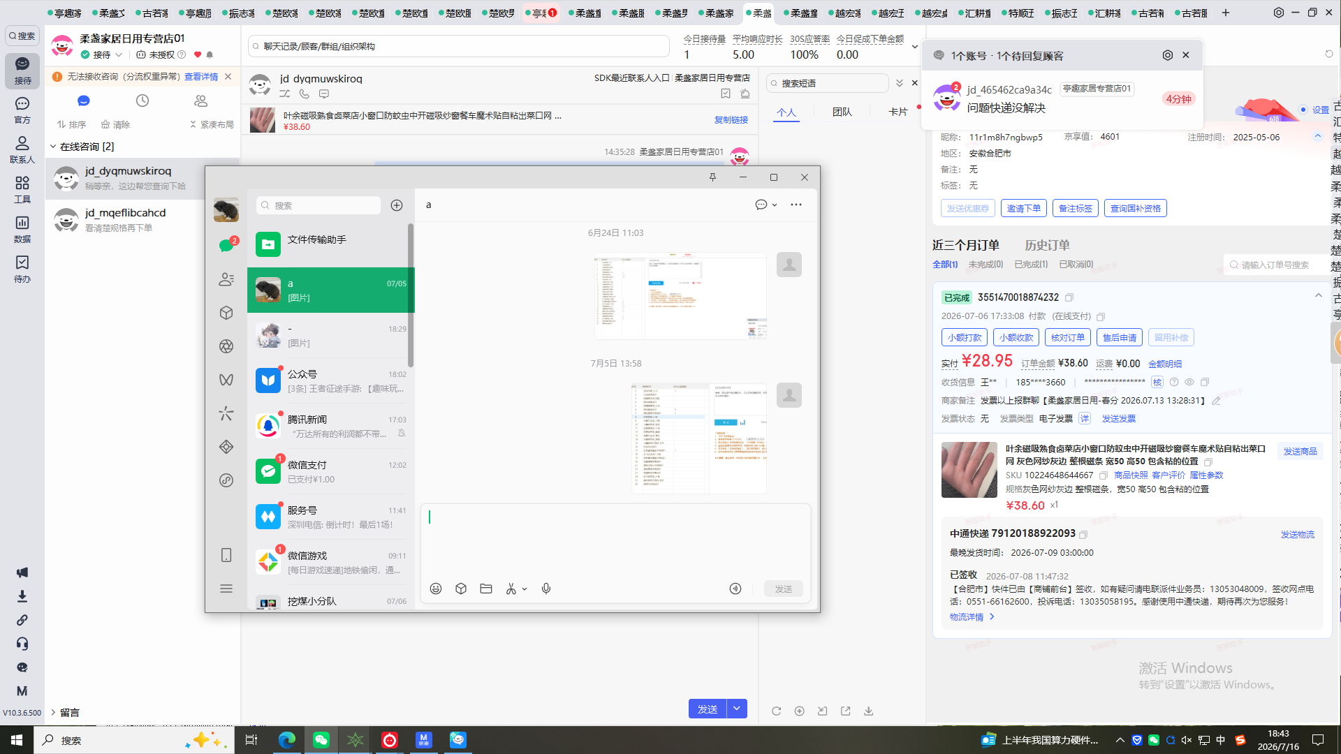Toggle pin on WeChat window
1341x754 pixels.
(712, 177)
